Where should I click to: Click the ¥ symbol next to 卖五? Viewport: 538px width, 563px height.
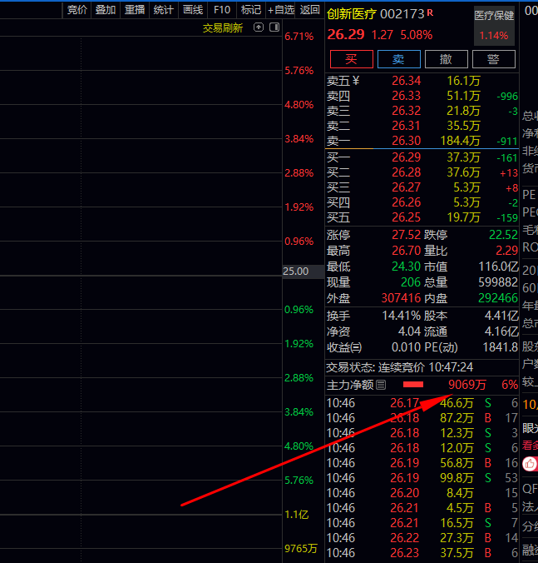[x=355, y=81]
